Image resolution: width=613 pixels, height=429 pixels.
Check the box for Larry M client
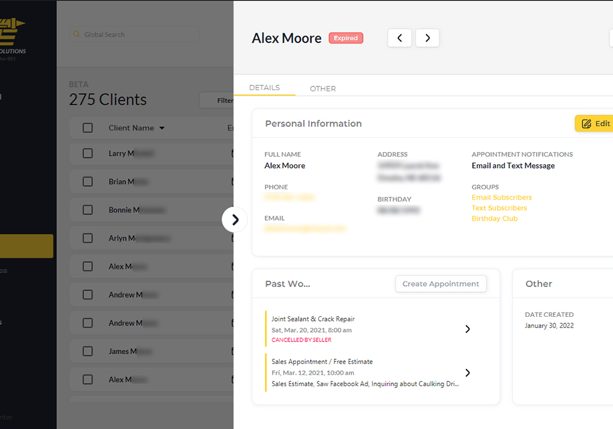tap(88, 154)
